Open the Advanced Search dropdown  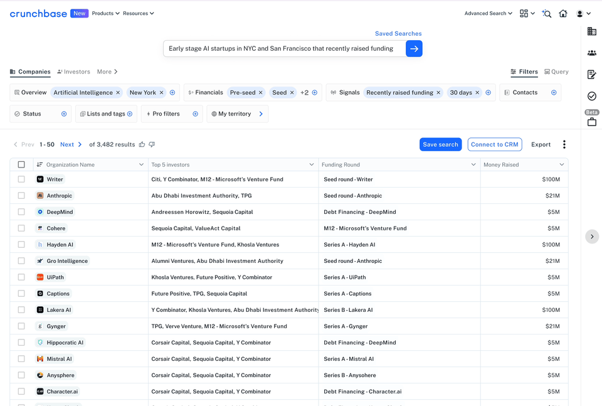tap(488, 13)
